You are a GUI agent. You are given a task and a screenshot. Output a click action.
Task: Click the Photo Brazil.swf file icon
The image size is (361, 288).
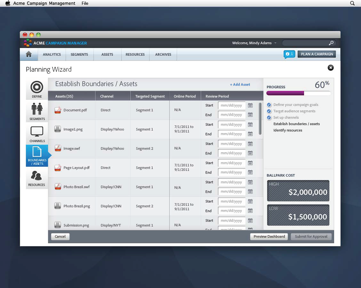(x=58, y=187)
